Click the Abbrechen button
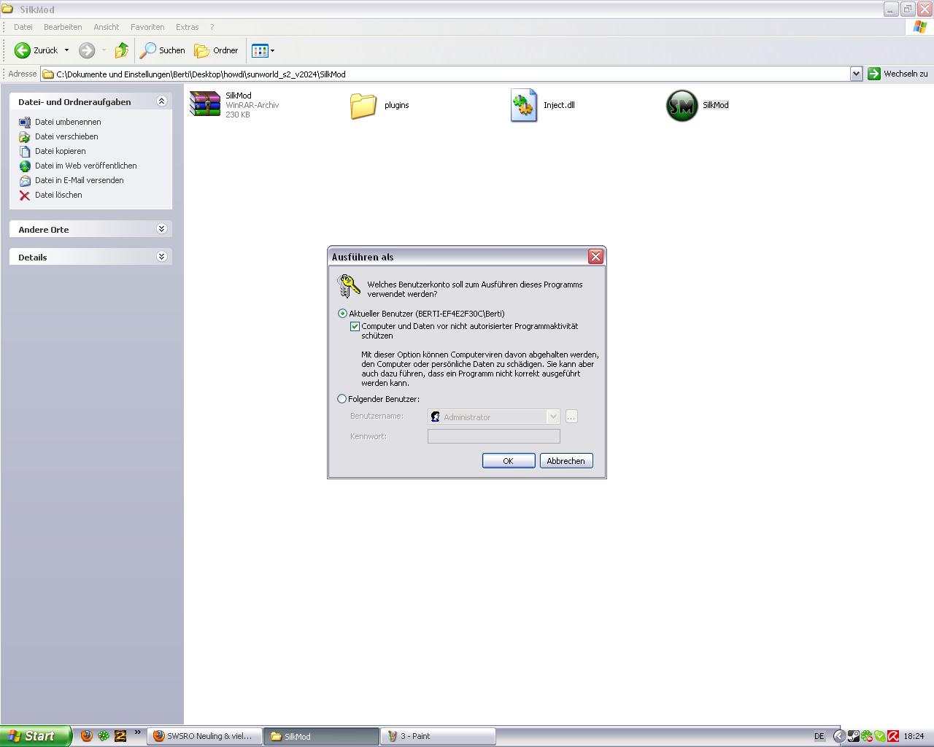Screen dimensions: 934x747 [566, 461]
